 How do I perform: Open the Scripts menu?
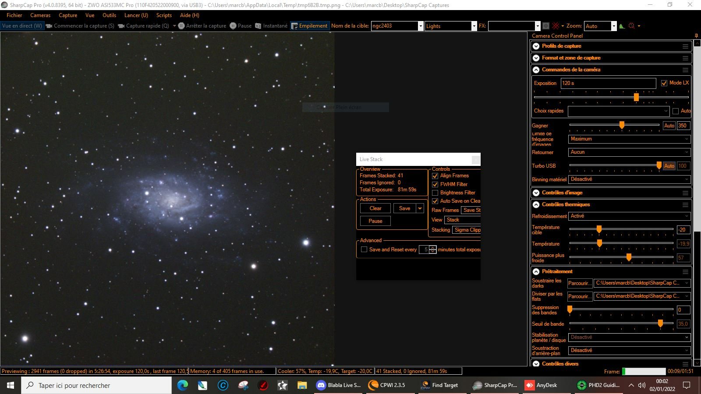tap(164, 15)
